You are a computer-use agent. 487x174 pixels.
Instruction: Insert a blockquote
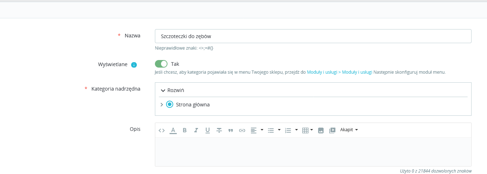(x=230, y=130)
